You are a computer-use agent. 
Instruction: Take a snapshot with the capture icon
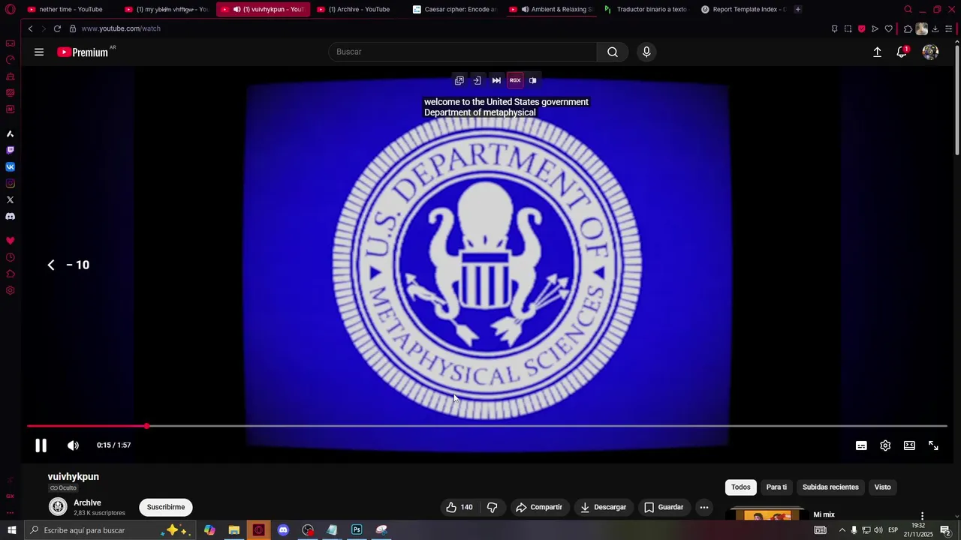[848, 28]
